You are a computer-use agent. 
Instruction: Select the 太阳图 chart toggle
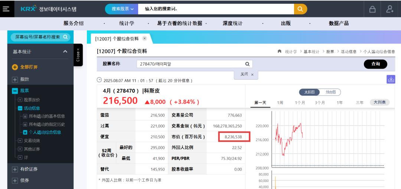309,92
